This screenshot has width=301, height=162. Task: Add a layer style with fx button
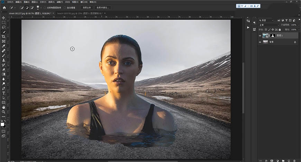pos(266,161)
